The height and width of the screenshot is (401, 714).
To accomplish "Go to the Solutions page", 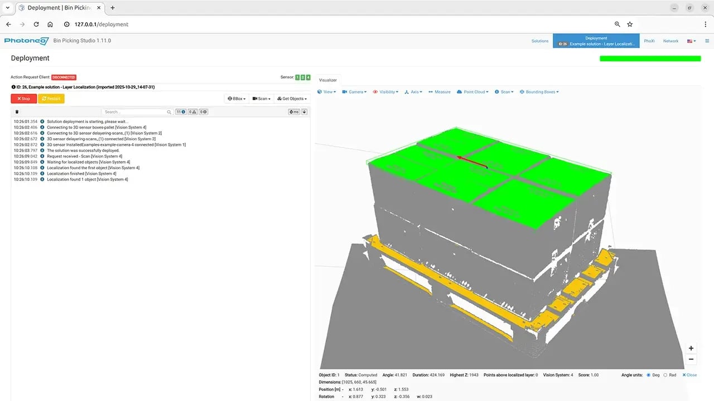I will 539,41.
